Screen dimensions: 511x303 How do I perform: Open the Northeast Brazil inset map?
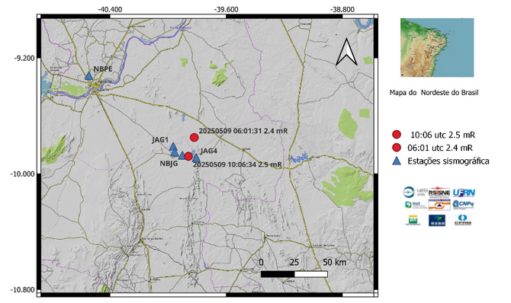tap(437, 47)
